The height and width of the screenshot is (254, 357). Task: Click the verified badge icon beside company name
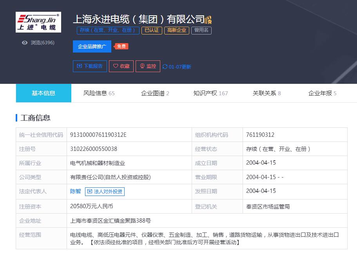coord(208,19)
